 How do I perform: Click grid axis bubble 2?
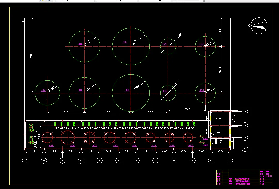click(x=211, y=160)
